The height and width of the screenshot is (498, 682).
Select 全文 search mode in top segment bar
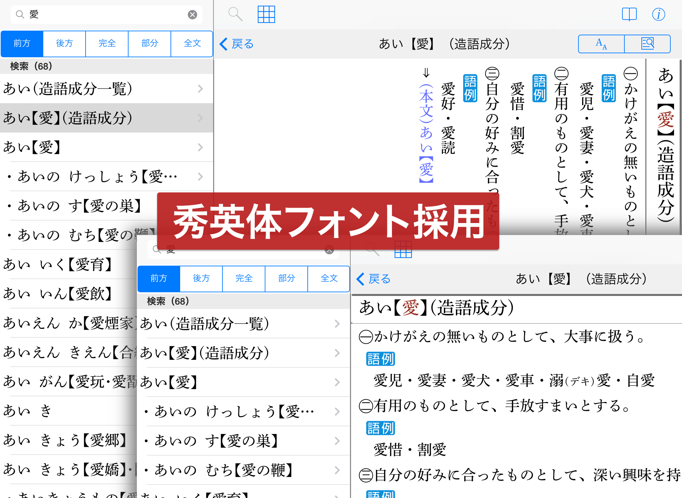coord(192,44)
